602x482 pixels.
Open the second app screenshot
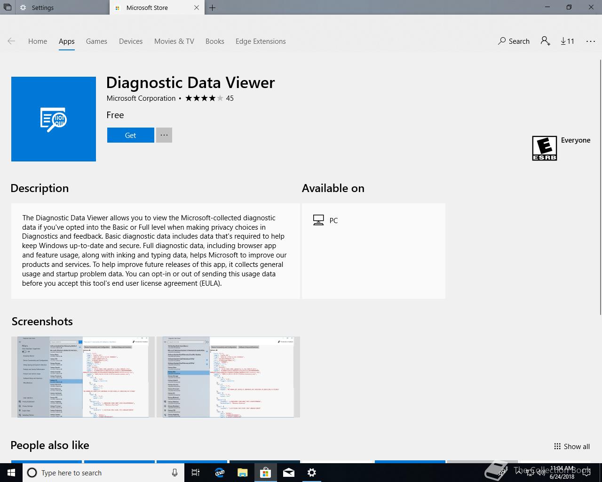228,377
